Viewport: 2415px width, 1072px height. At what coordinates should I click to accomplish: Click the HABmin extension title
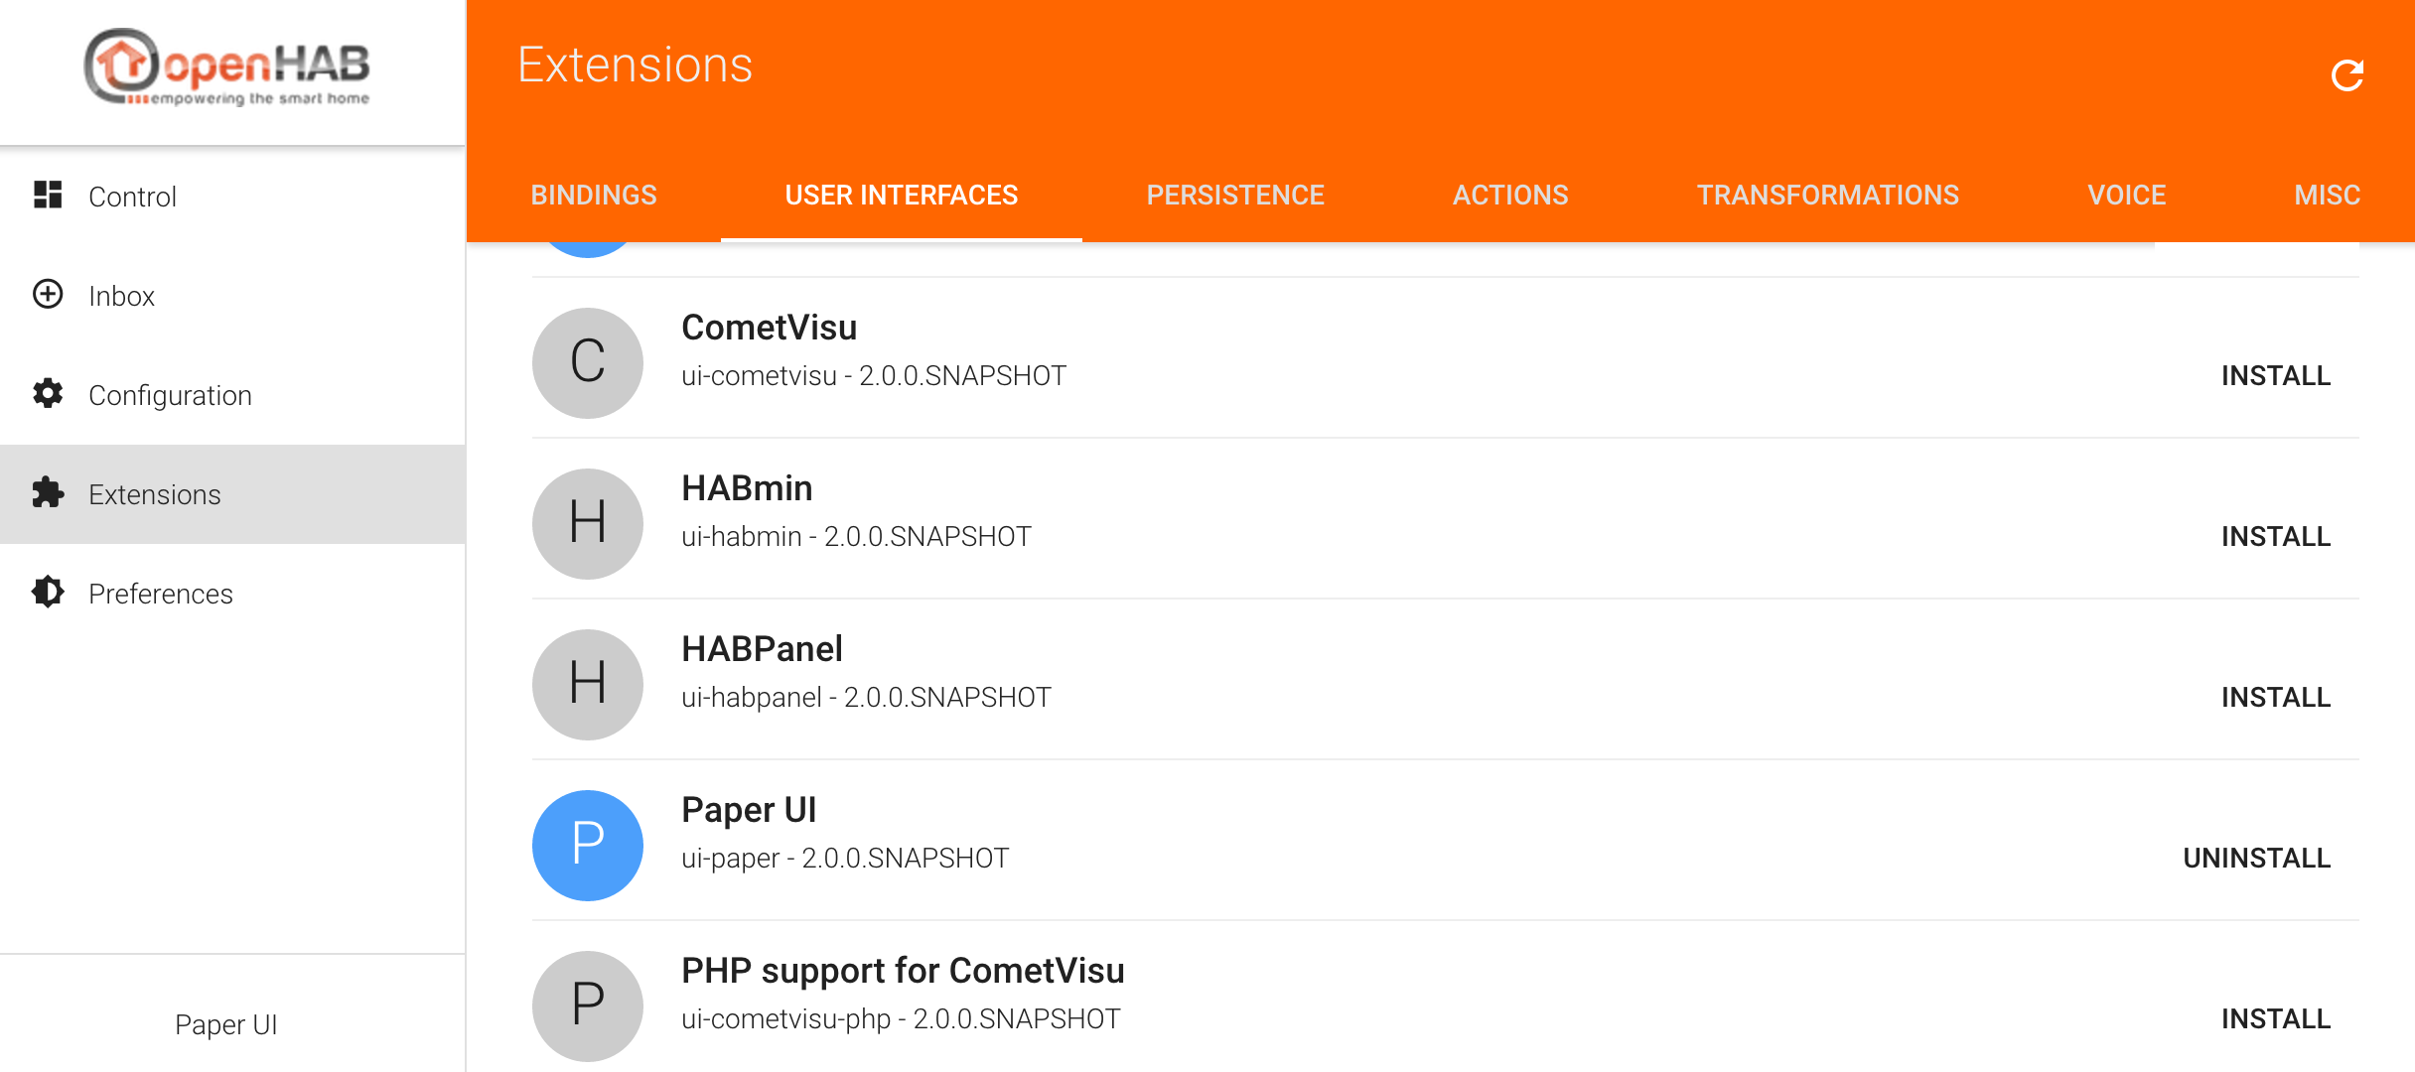point(747,488)
